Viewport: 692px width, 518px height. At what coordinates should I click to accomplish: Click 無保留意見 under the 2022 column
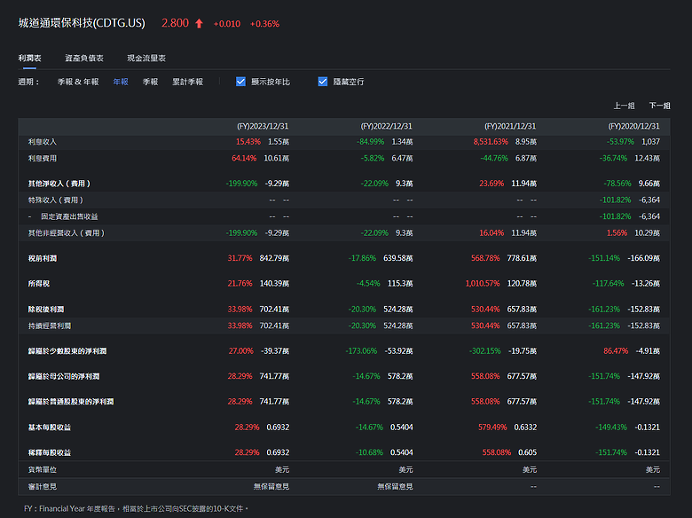(395, 486)
